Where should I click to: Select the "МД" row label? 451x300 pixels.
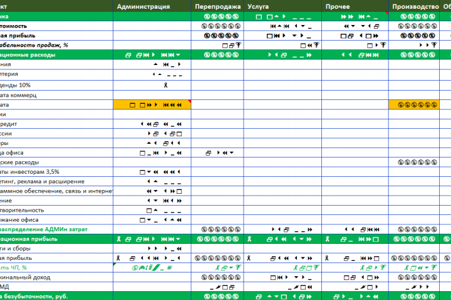4,287
